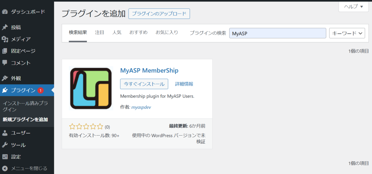372x174 pixels.
Task: Click the user icon beside ユーザー
Action: point(5,133)
